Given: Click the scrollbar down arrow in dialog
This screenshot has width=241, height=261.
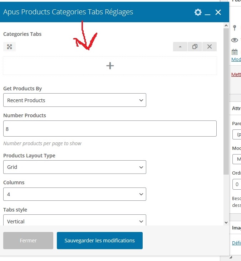Looking at the screenshot, I should click(226, 223).
